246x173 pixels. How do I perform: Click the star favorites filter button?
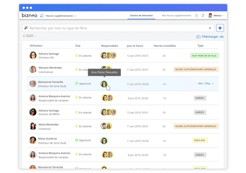(x=220, y=28)
